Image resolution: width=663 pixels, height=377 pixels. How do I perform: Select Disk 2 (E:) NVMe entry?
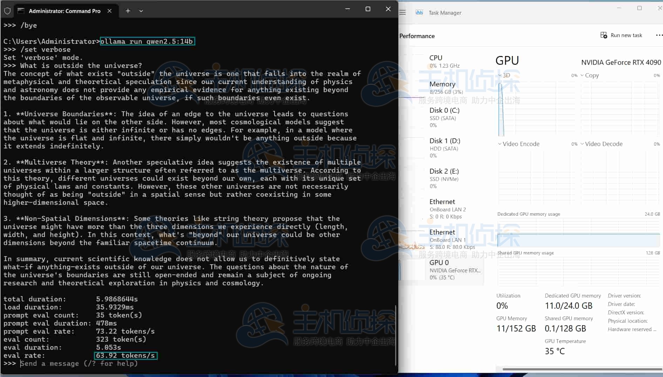point(444,178)
